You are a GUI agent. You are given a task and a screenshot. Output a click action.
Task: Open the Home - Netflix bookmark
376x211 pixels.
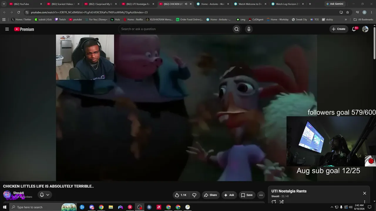[133, 20]
